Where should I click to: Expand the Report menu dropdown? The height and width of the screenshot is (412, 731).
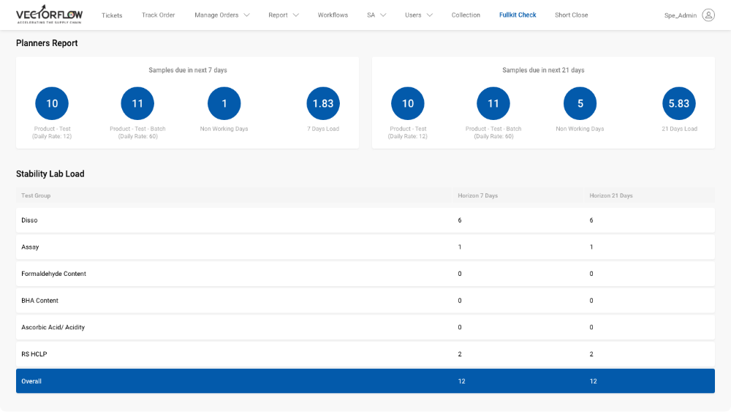click(284, 15)
